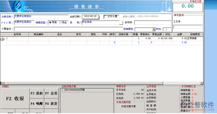Click the horizontal scrollbar thumb
This screenshot has height=114, width=217.
[x=84, y=83]
